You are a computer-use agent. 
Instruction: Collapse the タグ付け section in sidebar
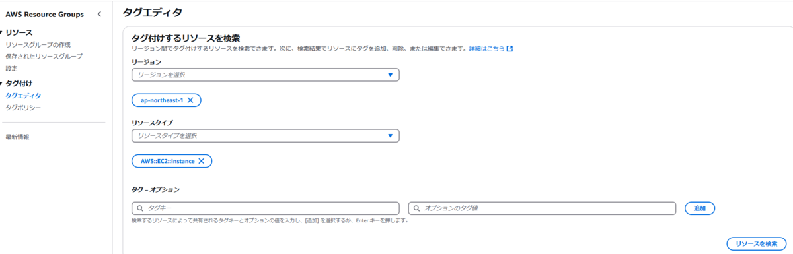point(2,83)
